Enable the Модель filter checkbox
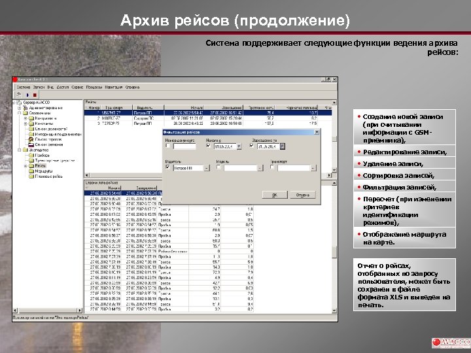The width and height of the screenshot is (471, 353). coord(218,167)
